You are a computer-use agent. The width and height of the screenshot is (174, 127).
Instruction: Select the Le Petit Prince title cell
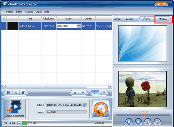click(30, 26)
